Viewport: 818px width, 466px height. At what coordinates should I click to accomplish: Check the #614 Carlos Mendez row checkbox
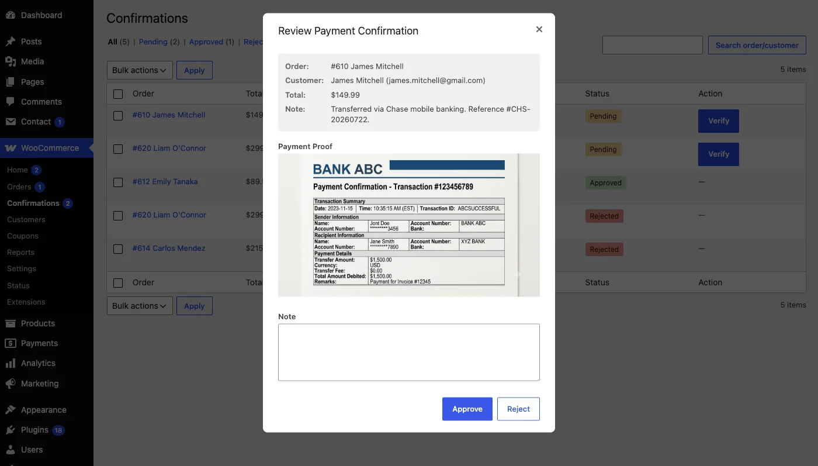coord(118,249)
